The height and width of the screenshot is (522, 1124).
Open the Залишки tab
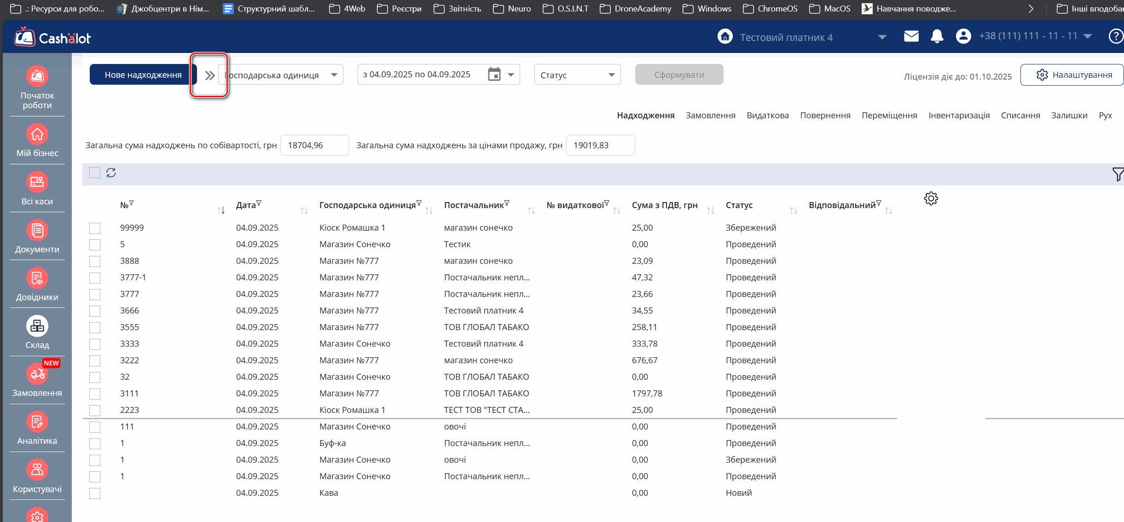coord(1069,115)
